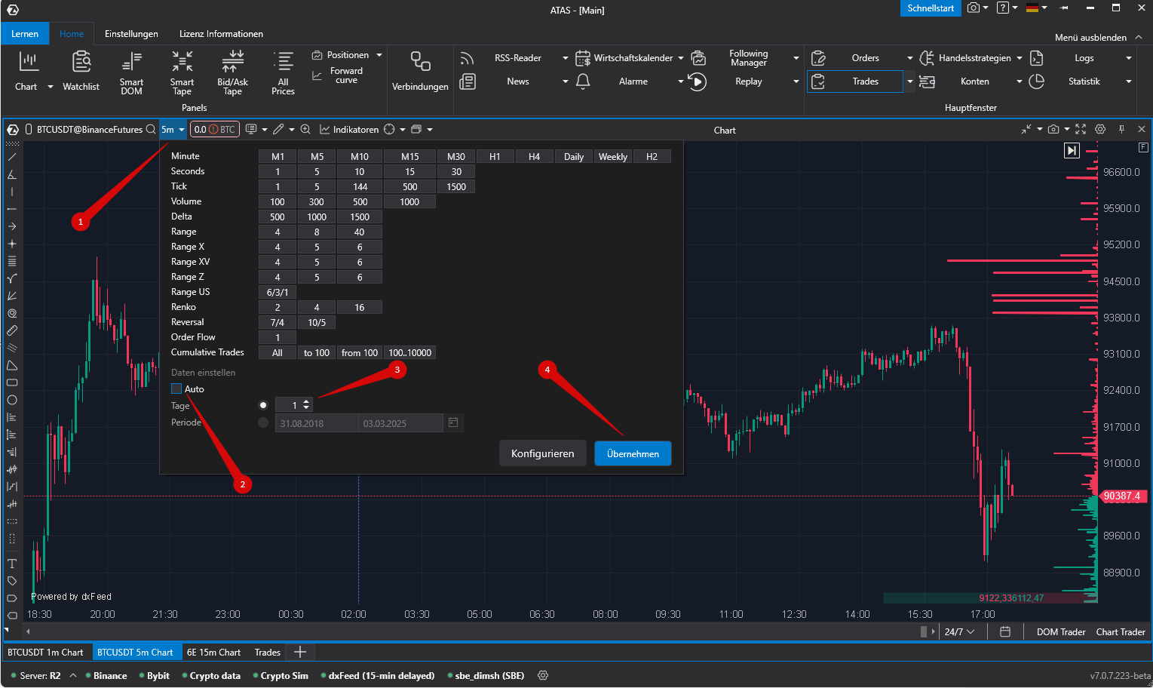The image size is (1153, 688).
Task: Toggle the Chart Trader panel
Action: pyautogui.click(x=1121, y=632)
